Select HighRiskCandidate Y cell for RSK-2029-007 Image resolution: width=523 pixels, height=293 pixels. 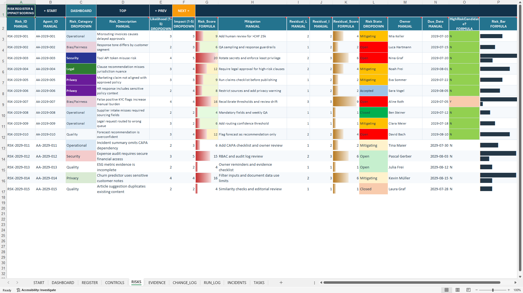click(464, 102)
